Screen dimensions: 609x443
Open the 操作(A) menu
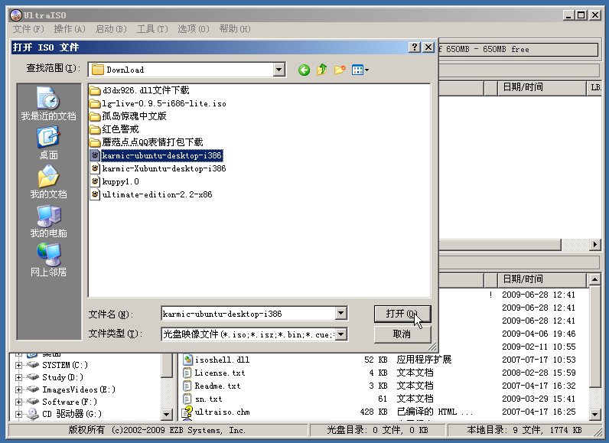point(70,29)
